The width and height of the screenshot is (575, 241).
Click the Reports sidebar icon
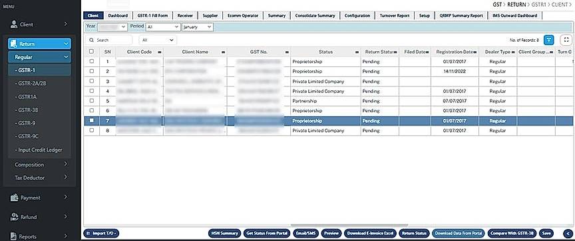click(x=14, y=236)
